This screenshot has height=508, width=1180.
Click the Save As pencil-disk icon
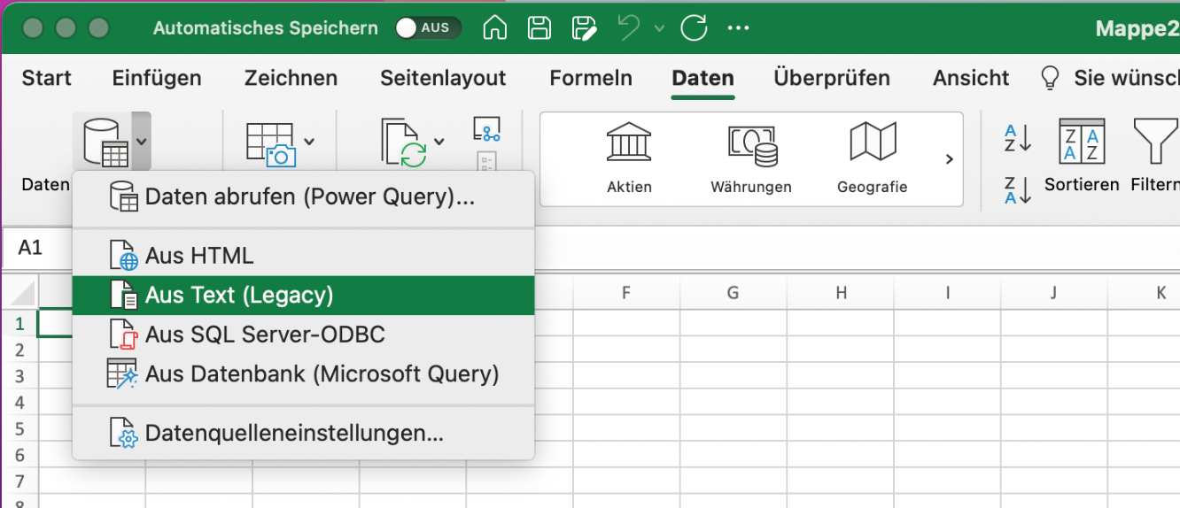tap(584, 27)
